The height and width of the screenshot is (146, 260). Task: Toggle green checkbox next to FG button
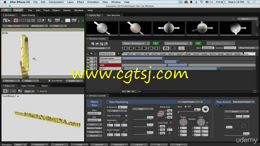[x=62, y=21]
